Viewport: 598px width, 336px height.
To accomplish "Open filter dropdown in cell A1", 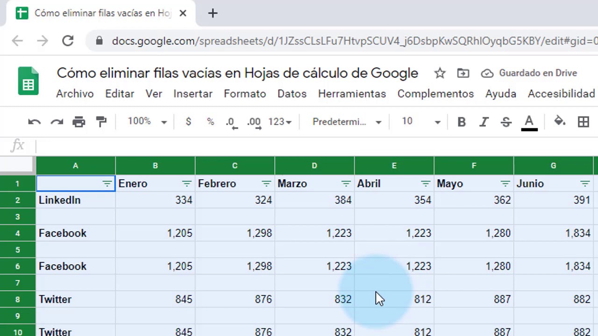I will [x=107, y=184].
